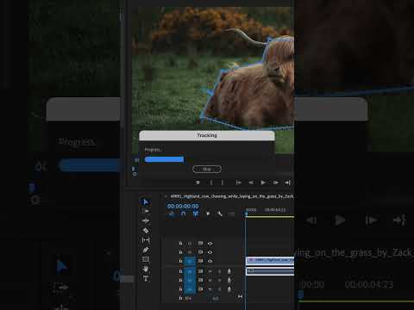Screen dimensions: 414x310
Task: Go to In point button
Action: [239, 183]
